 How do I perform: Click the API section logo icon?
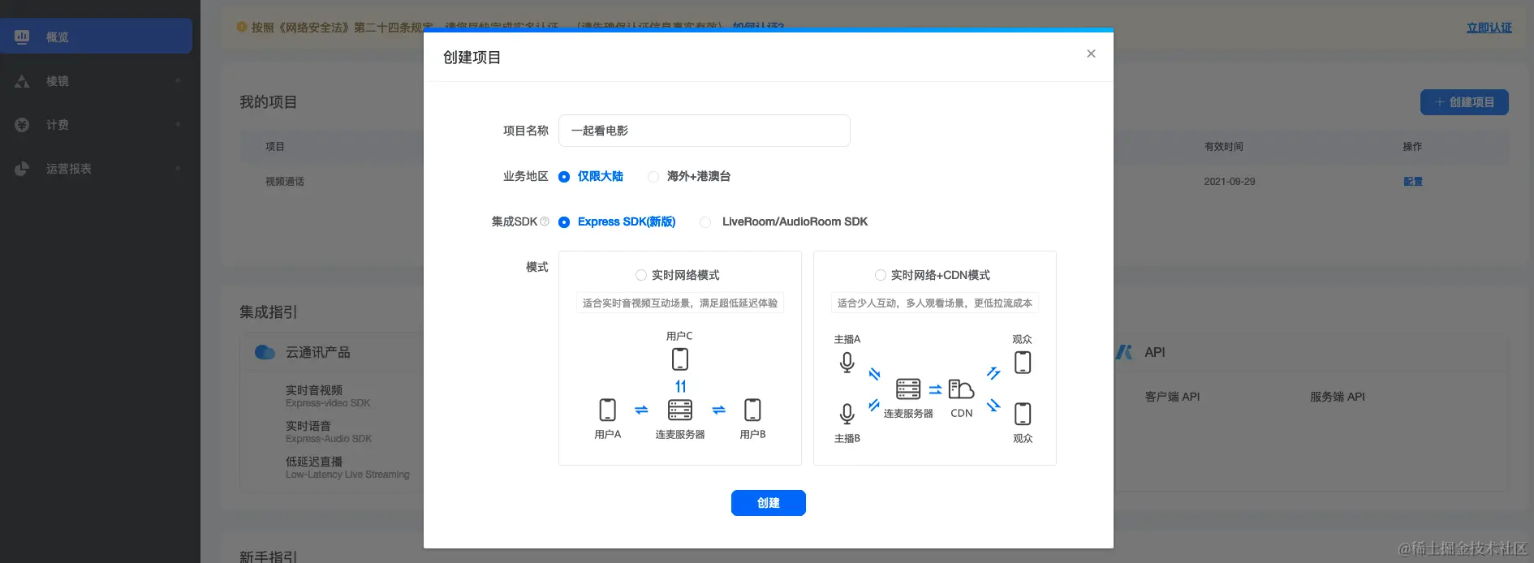1124,352
